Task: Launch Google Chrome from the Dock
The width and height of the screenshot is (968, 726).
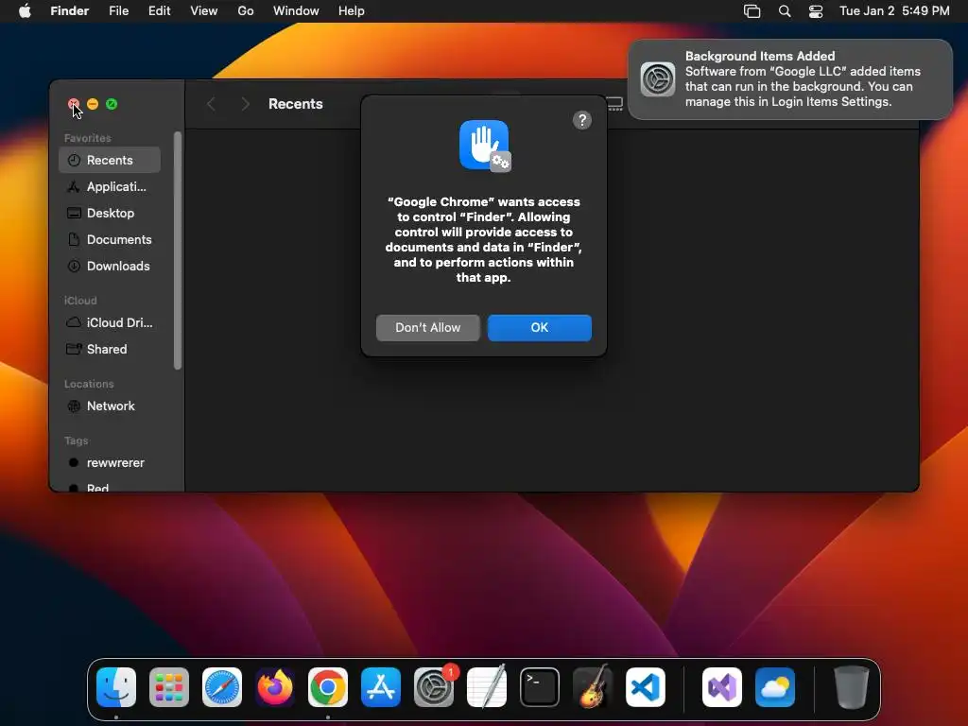Action: pos(328,687)
